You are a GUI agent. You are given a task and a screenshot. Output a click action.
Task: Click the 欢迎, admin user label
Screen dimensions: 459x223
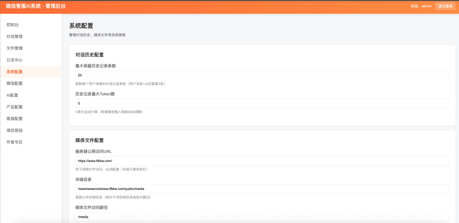click(421, 6)
